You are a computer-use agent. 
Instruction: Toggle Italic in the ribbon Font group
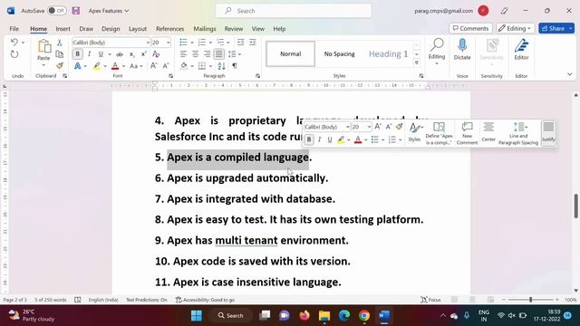89,54
